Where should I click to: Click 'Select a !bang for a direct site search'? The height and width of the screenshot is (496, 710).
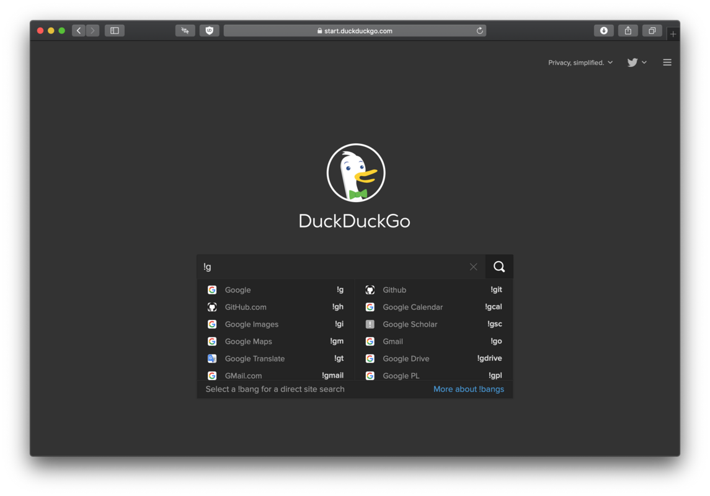tap(275, 389)
